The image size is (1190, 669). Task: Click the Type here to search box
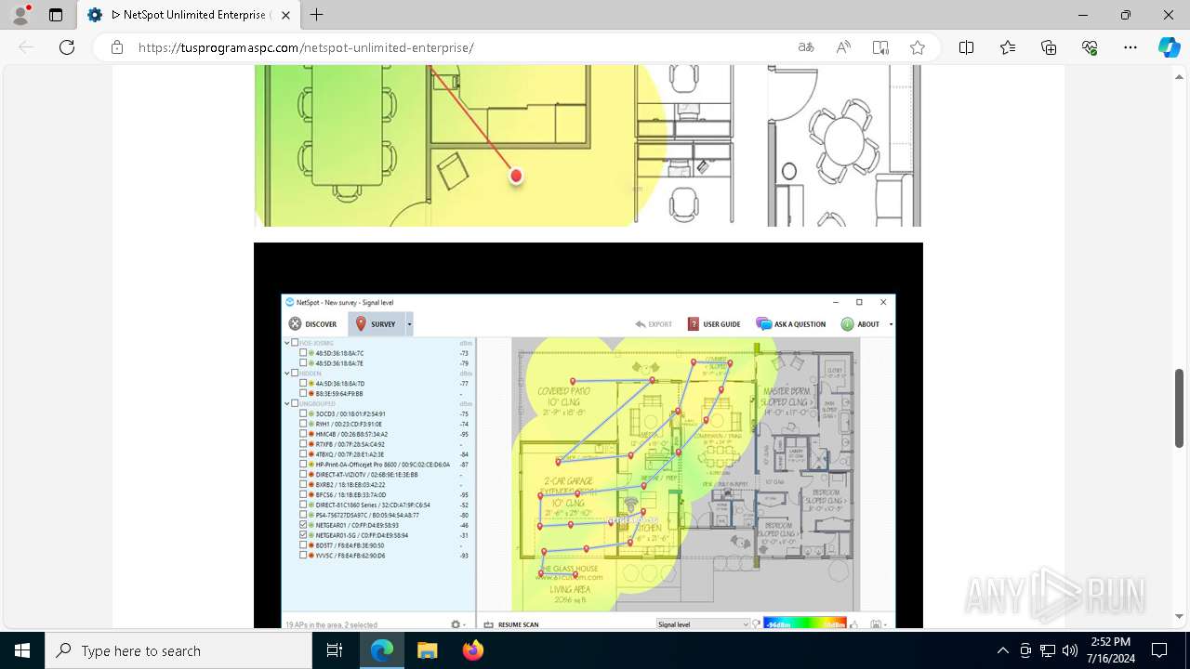[x=178, y=650]
